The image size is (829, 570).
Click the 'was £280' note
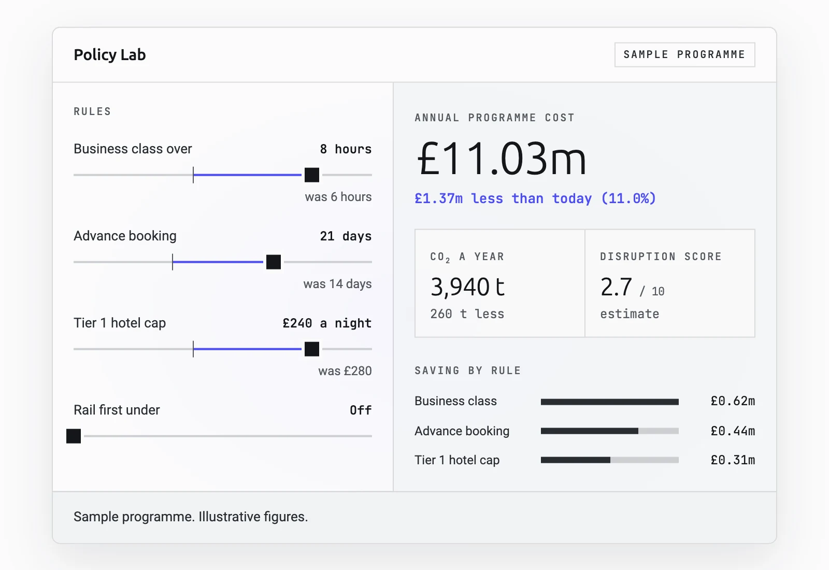pyautogui.click(x=345, y=371)
